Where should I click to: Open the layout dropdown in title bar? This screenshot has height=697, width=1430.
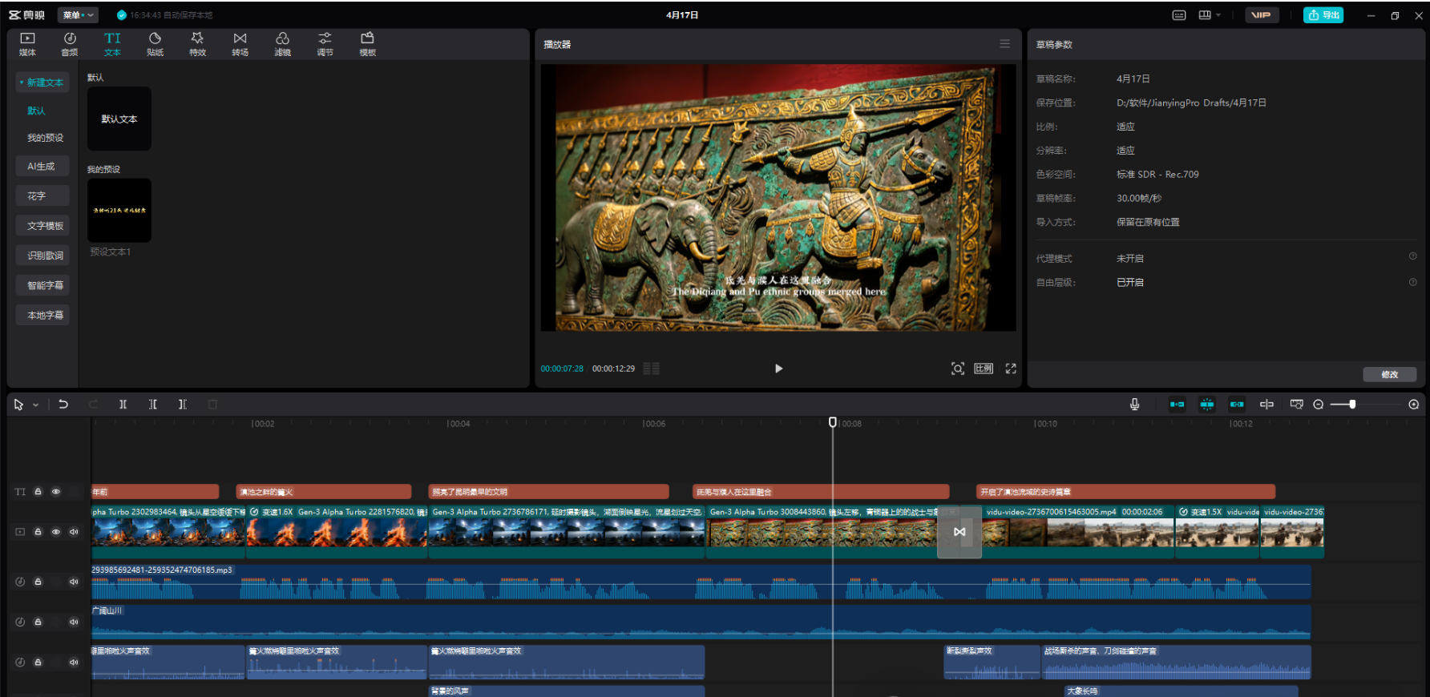pos(1210,15)
